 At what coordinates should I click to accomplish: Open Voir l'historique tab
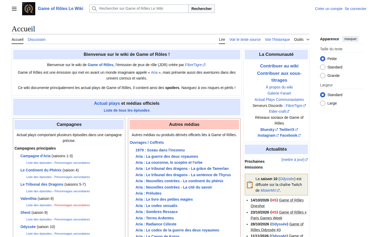click(277, 39)
